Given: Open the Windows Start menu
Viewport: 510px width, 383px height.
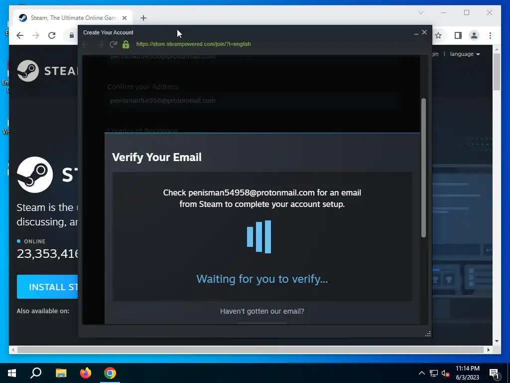Looking at the screenshot, I should point(12,373).
